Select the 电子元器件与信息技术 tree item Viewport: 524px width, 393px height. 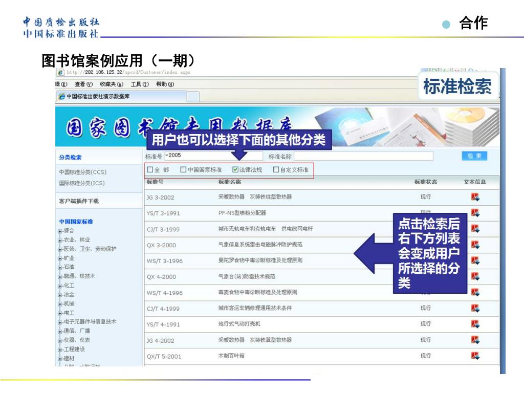90,322
